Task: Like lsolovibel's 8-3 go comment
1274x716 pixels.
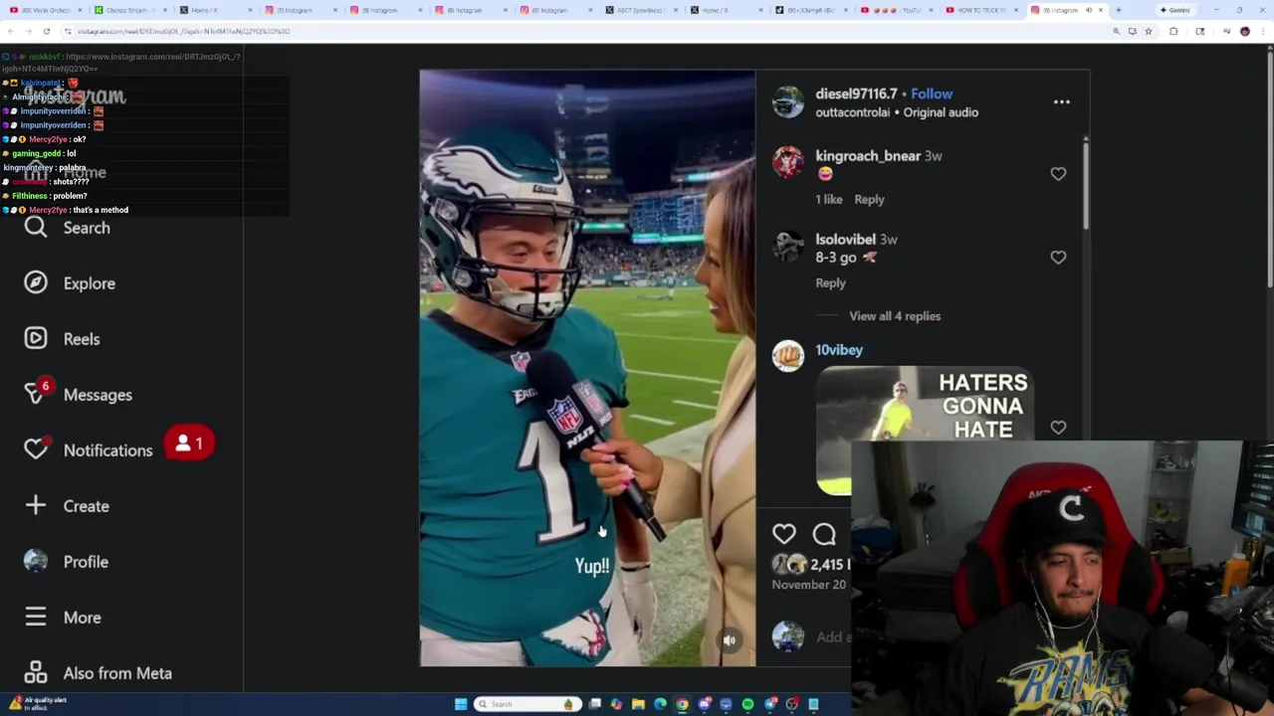Action: click(x=1058, y=258)
